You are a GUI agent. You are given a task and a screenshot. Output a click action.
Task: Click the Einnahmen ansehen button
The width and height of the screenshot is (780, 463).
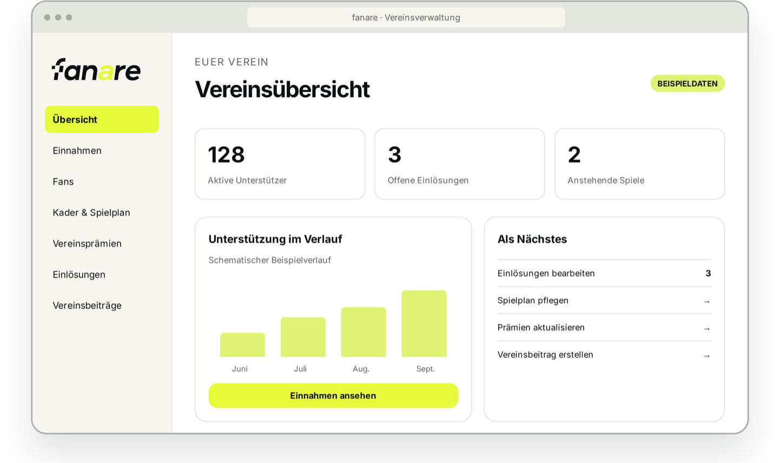click(333, 395)
